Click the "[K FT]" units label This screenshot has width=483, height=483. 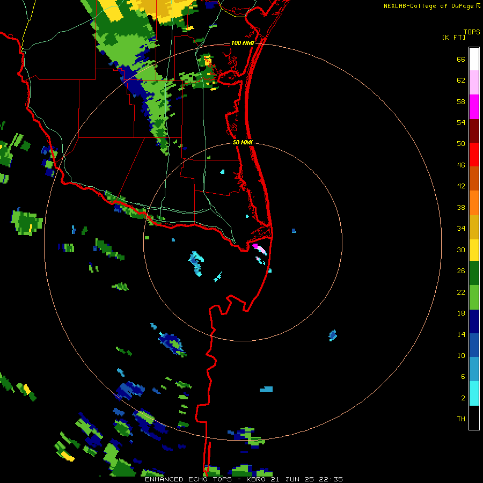453,37
